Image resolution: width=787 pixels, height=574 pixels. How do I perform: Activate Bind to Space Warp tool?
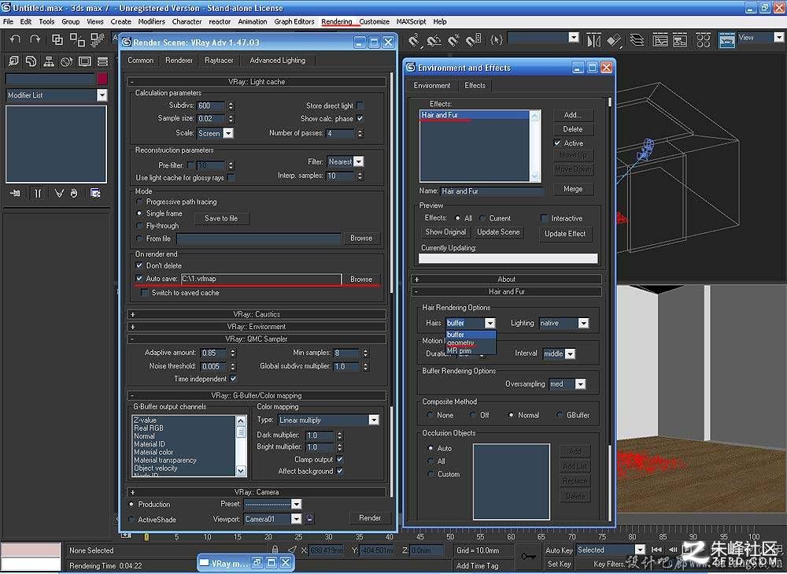tap(97, 39)
